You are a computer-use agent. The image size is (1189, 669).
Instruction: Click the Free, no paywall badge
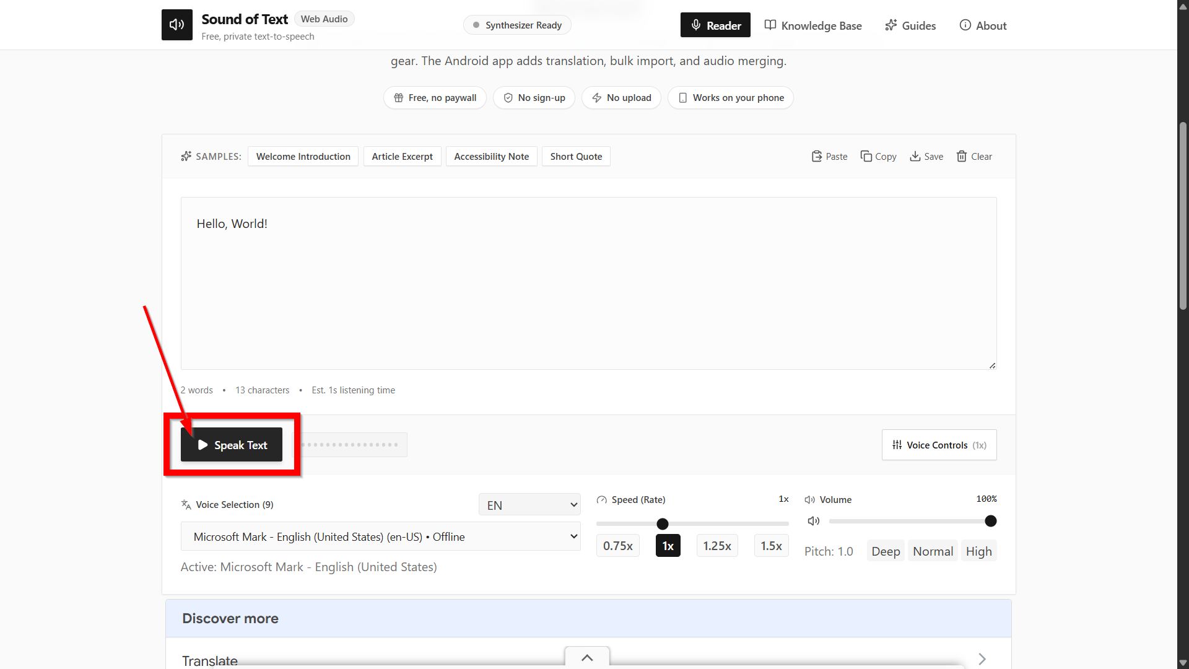(435, 98)
